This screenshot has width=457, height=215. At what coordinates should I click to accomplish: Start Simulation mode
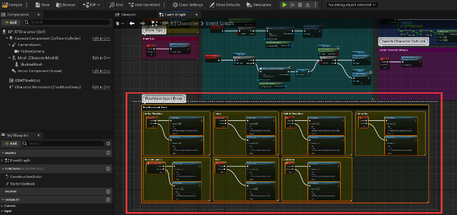259,5
